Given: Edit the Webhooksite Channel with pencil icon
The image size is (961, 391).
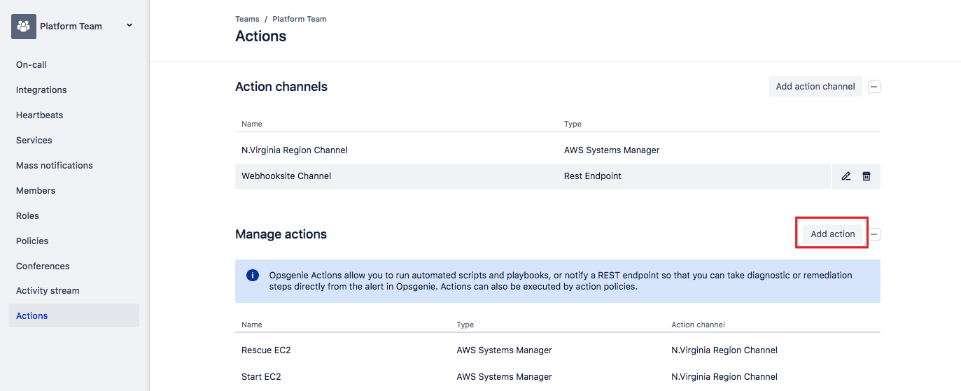Looking at the screenshot, I should click(x=846, y=176).
